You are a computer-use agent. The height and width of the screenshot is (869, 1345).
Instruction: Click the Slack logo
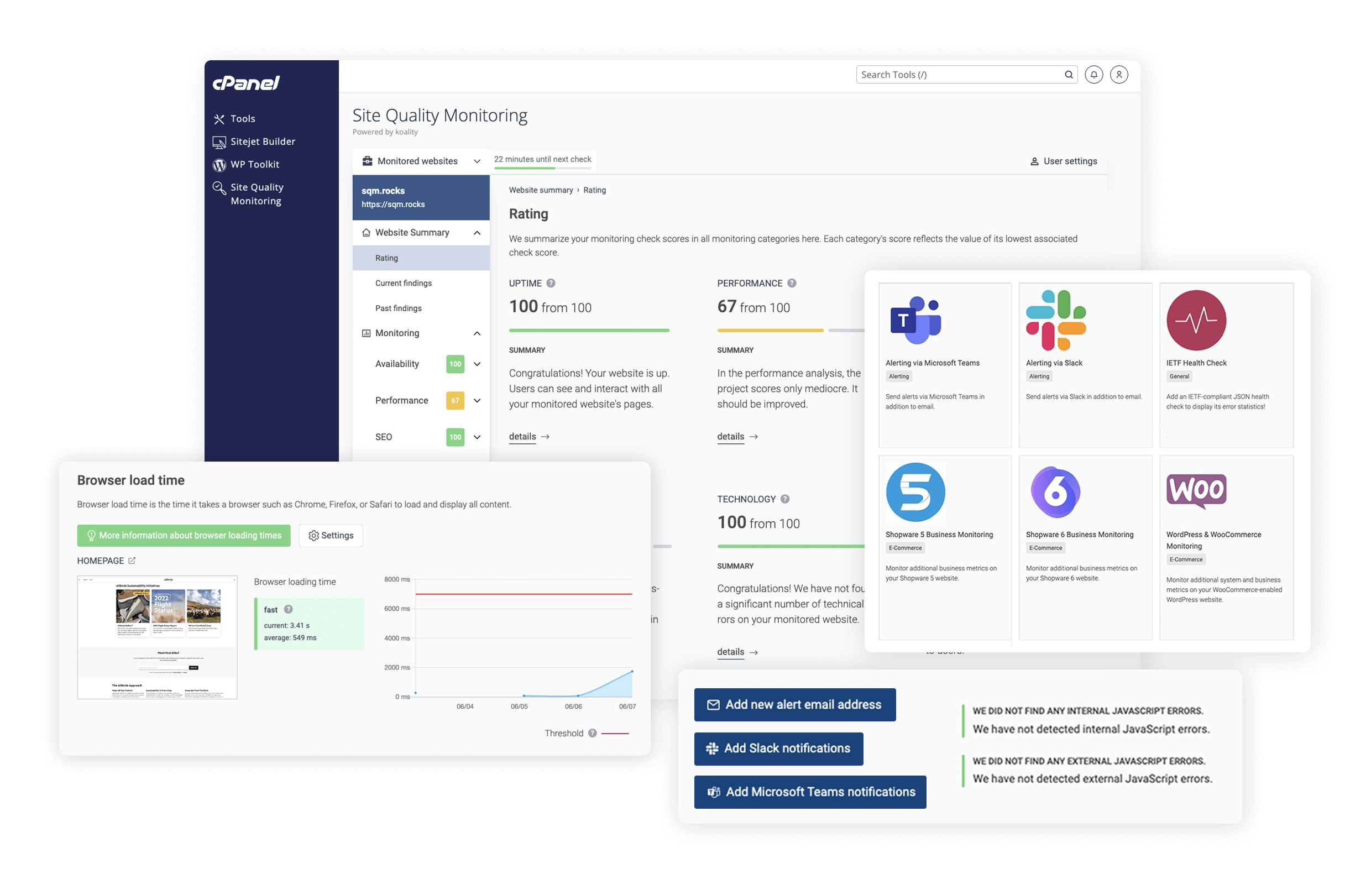[1056, 320]
